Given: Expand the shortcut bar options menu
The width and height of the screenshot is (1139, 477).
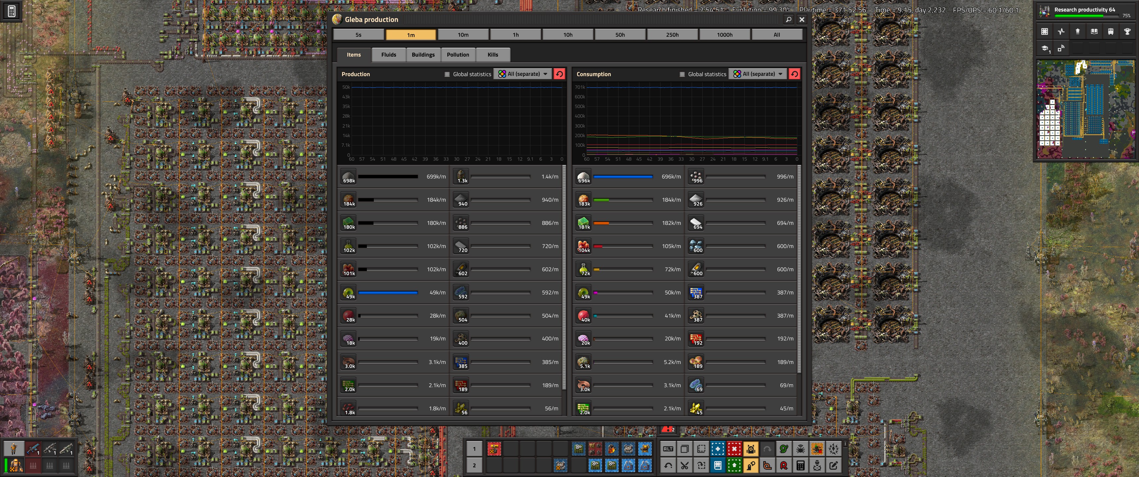Looking at the screenshot, I should click(x=845, y=444).
